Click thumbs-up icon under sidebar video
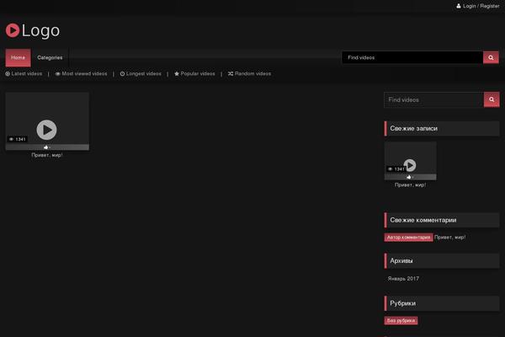The image size is (505, 337). (x=409, y=178)
